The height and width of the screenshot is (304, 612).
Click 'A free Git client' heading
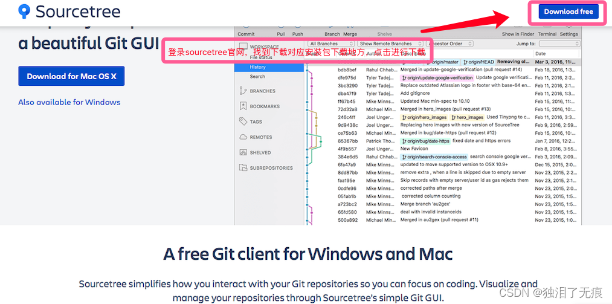[308, 254]
